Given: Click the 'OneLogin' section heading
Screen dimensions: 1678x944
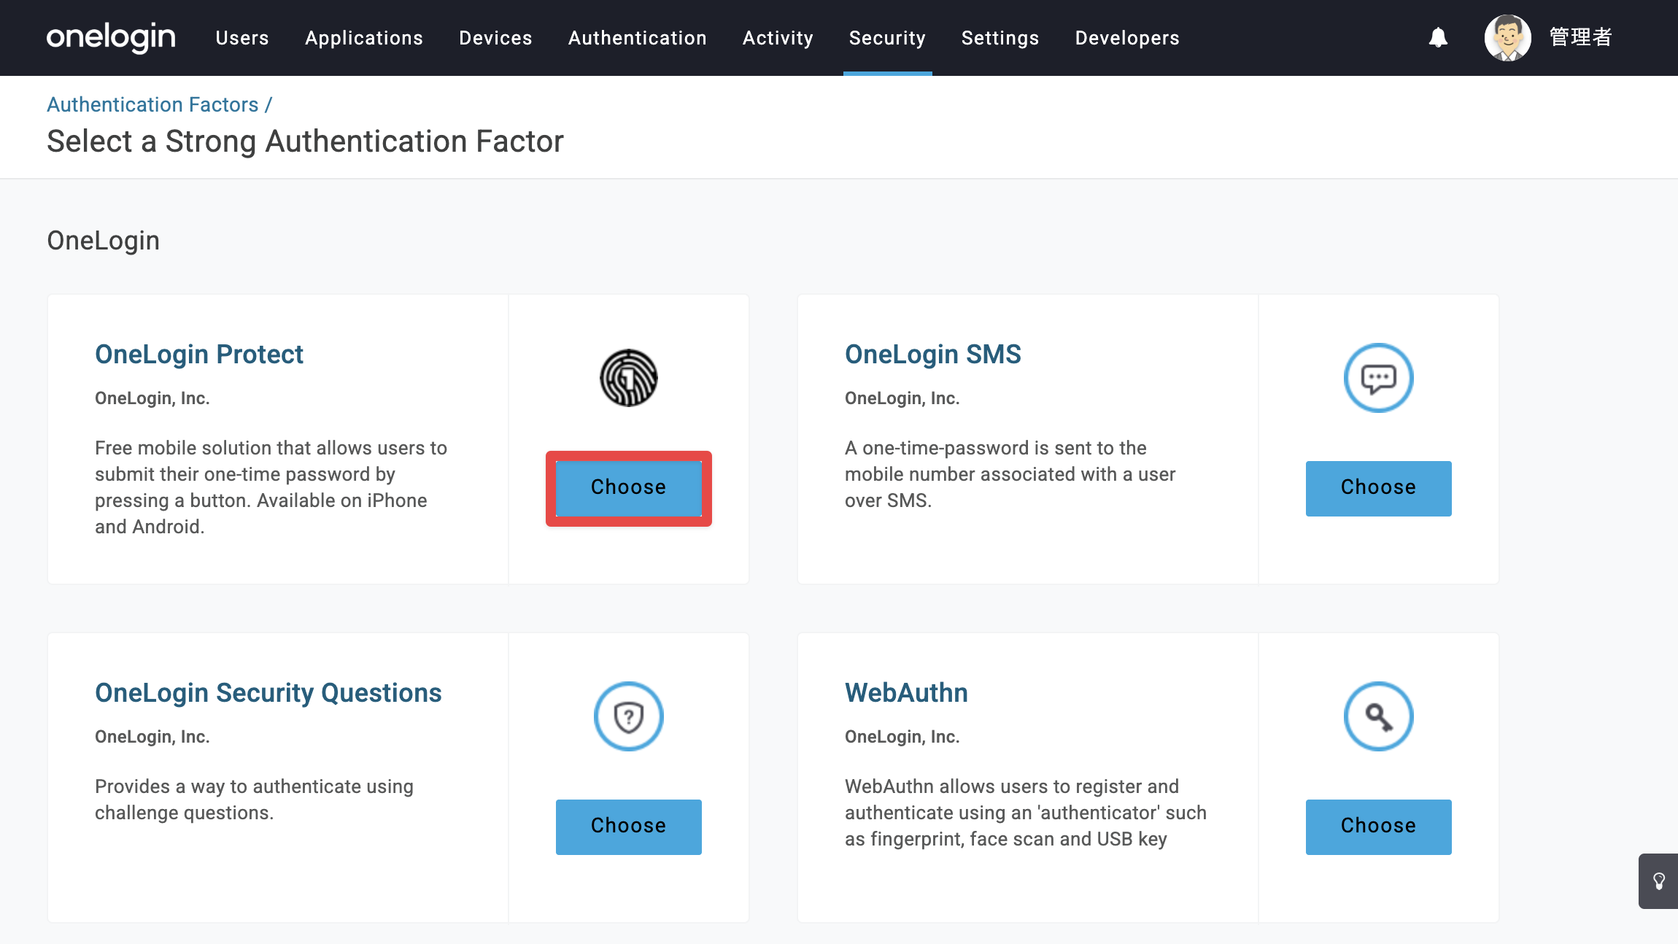Looking at the screenshot, I should coord(103,240).
